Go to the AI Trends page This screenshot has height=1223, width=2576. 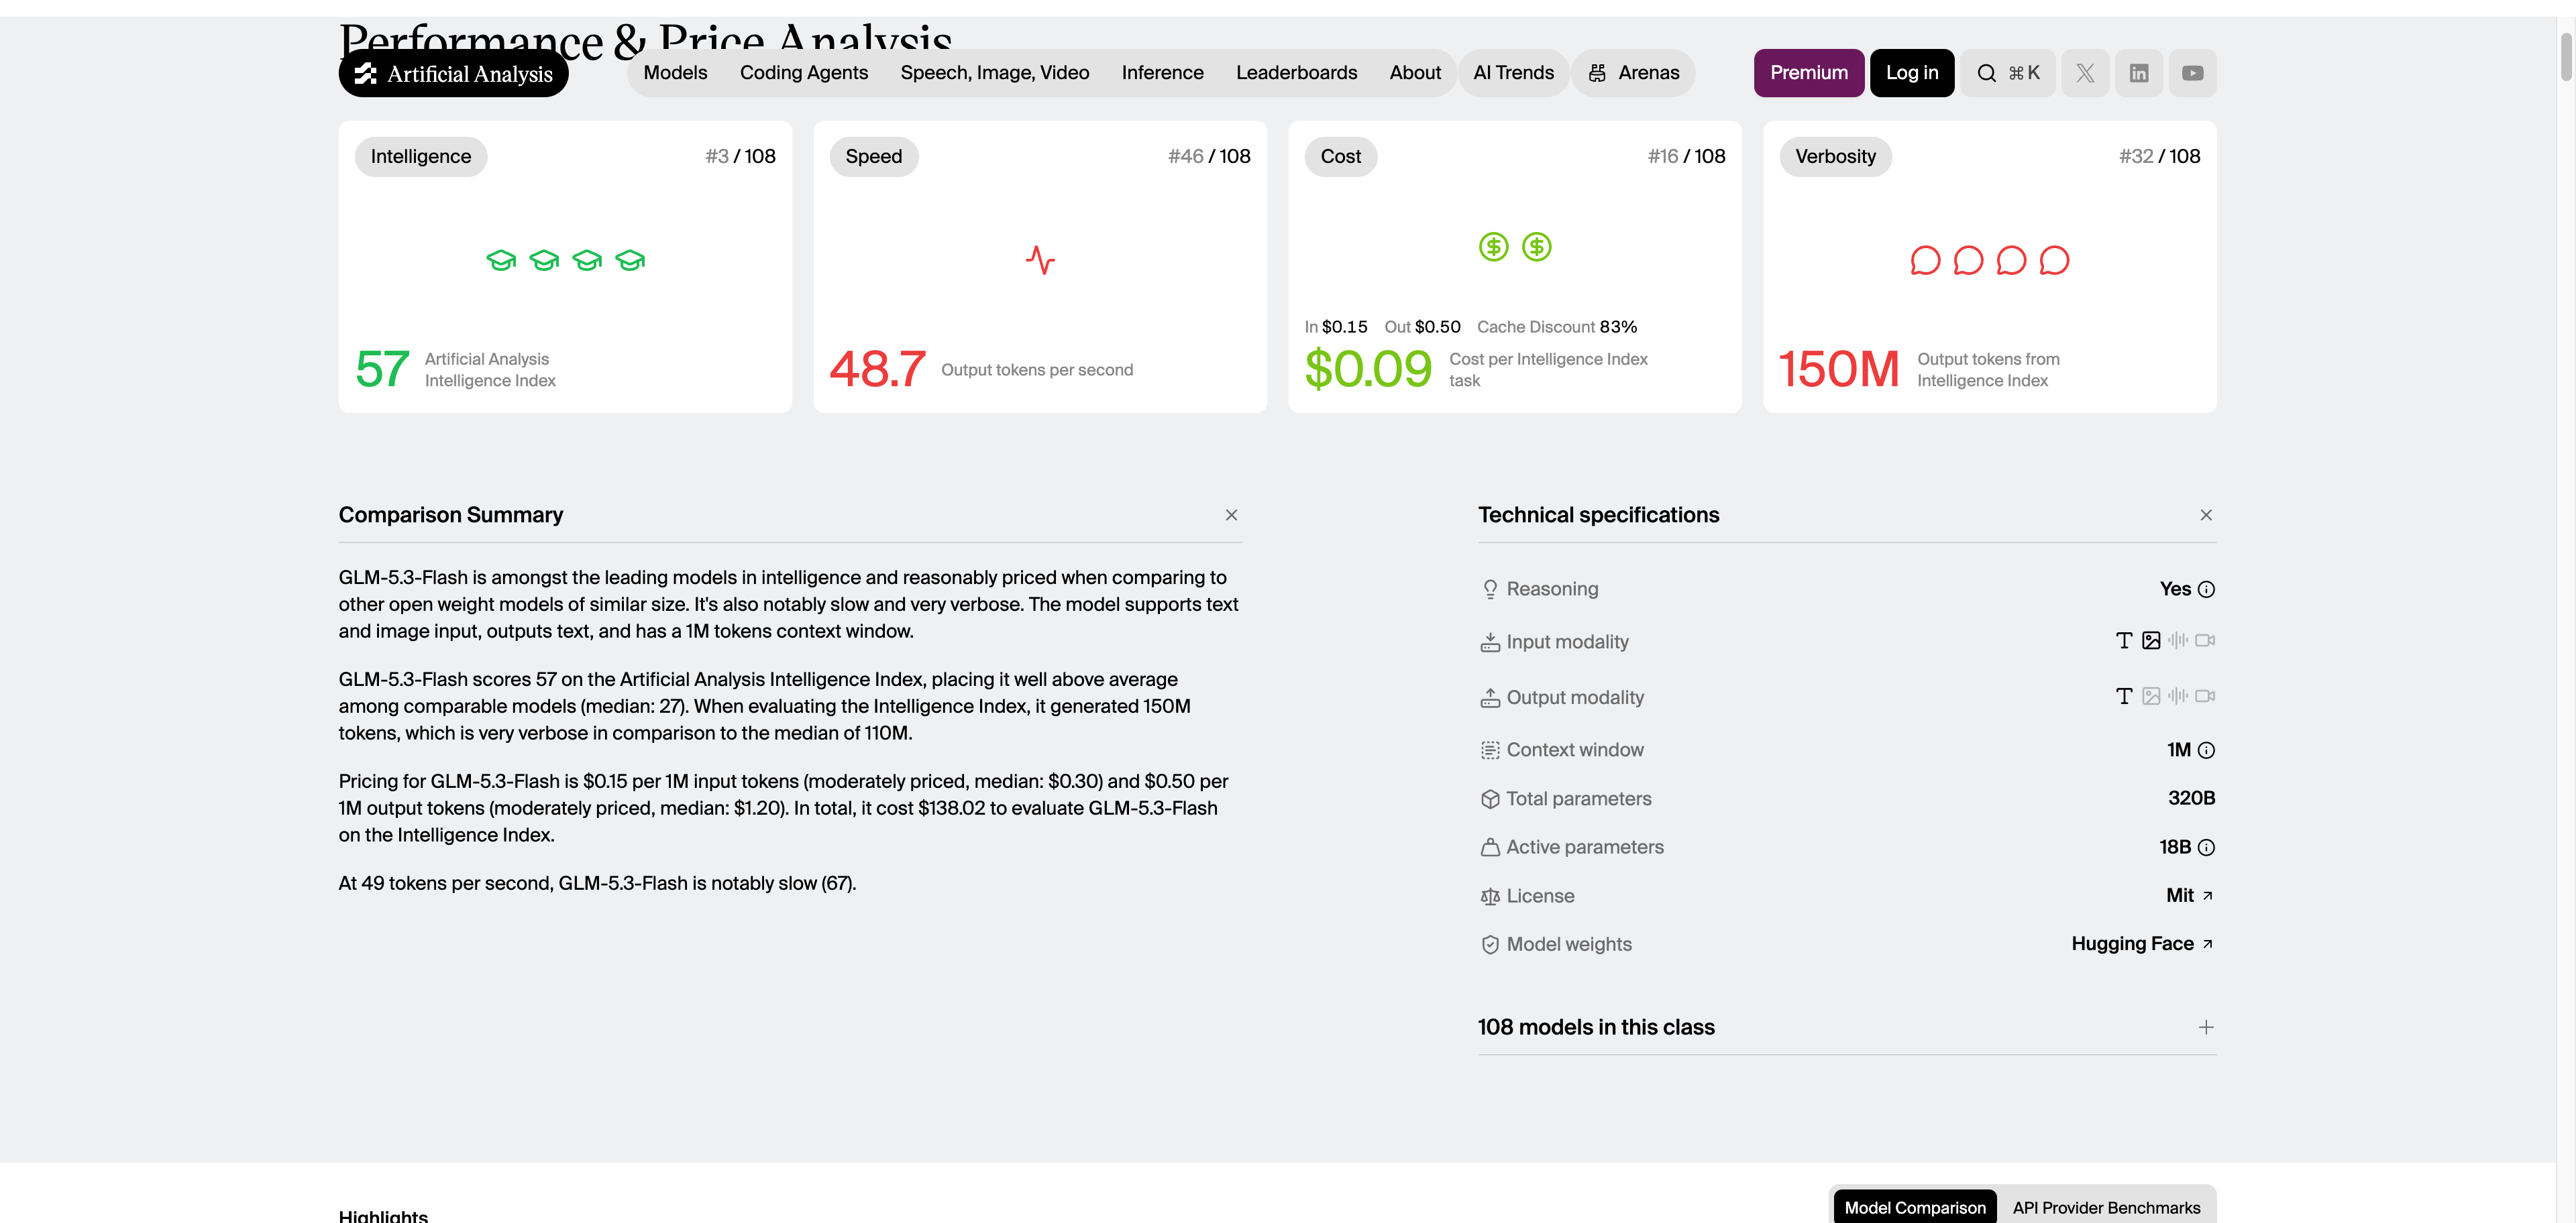tap(1514, 73)
